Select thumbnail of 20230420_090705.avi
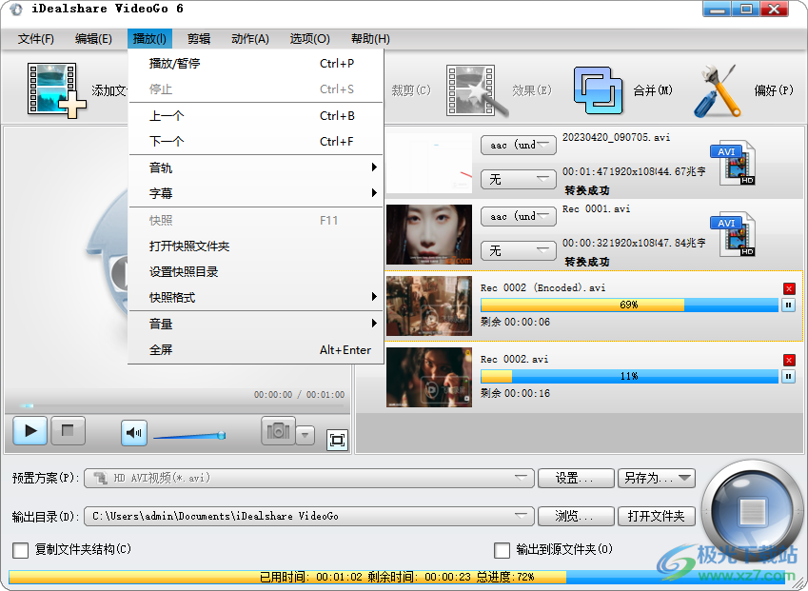Image resolution: width=808 pixels, height=591 pixels. tap(429, 164)
